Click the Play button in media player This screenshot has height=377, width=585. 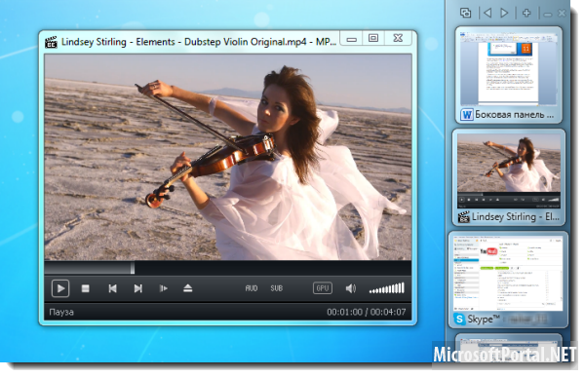[x=60, y=288]
